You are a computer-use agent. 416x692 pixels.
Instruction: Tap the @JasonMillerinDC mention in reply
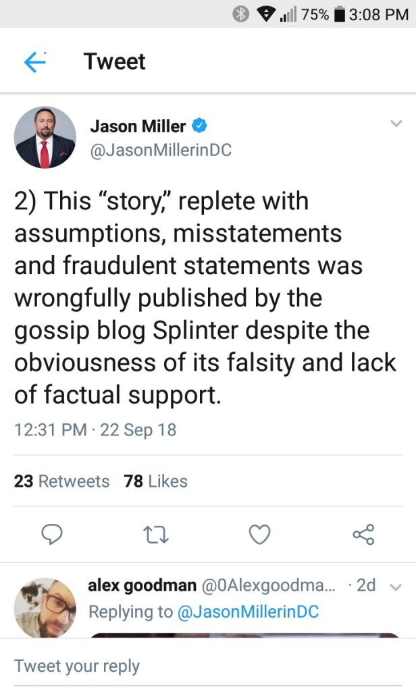click(247, 612)
